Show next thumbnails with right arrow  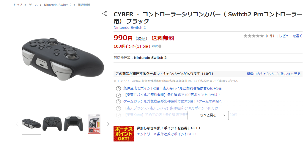[x=108, y=124]
